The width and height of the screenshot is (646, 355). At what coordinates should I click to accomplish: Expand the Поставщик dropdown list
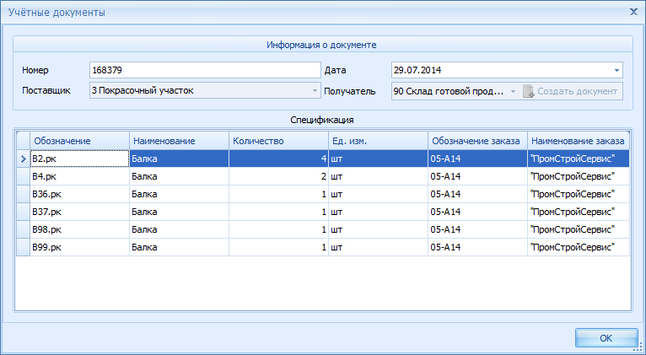pyautogui.click(x=315, y=91)
